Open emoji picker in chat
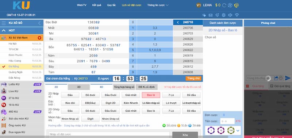 (281, 78)
